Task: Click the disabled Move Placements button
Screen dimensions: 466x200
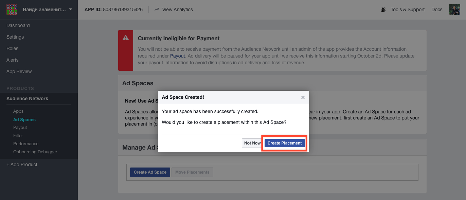Action: [x=192, y=172]
